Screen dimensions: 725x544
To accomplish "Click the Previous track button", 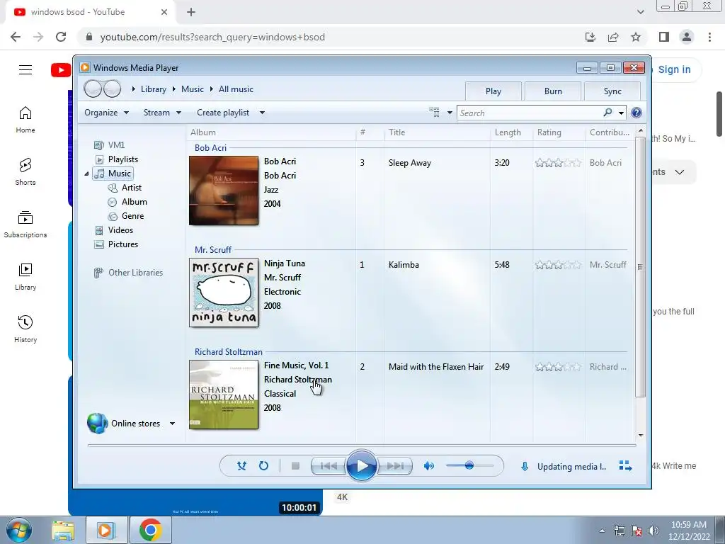I will pyautogui.click(x=329, y=466).
